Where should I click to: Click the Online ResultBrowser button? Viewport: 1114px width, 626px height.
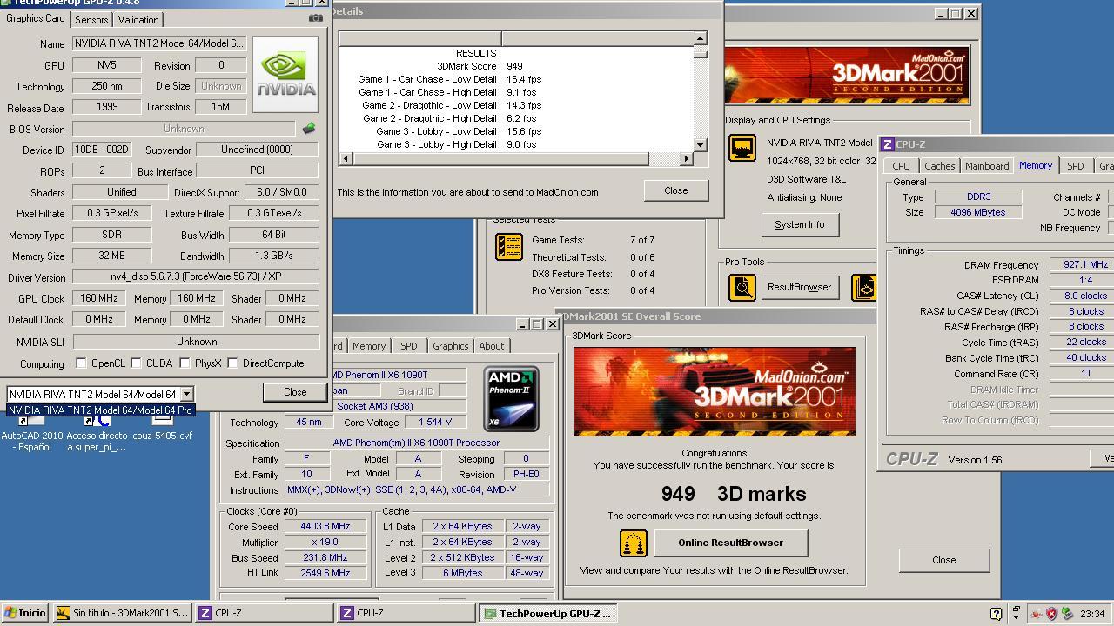coord(730,543)
